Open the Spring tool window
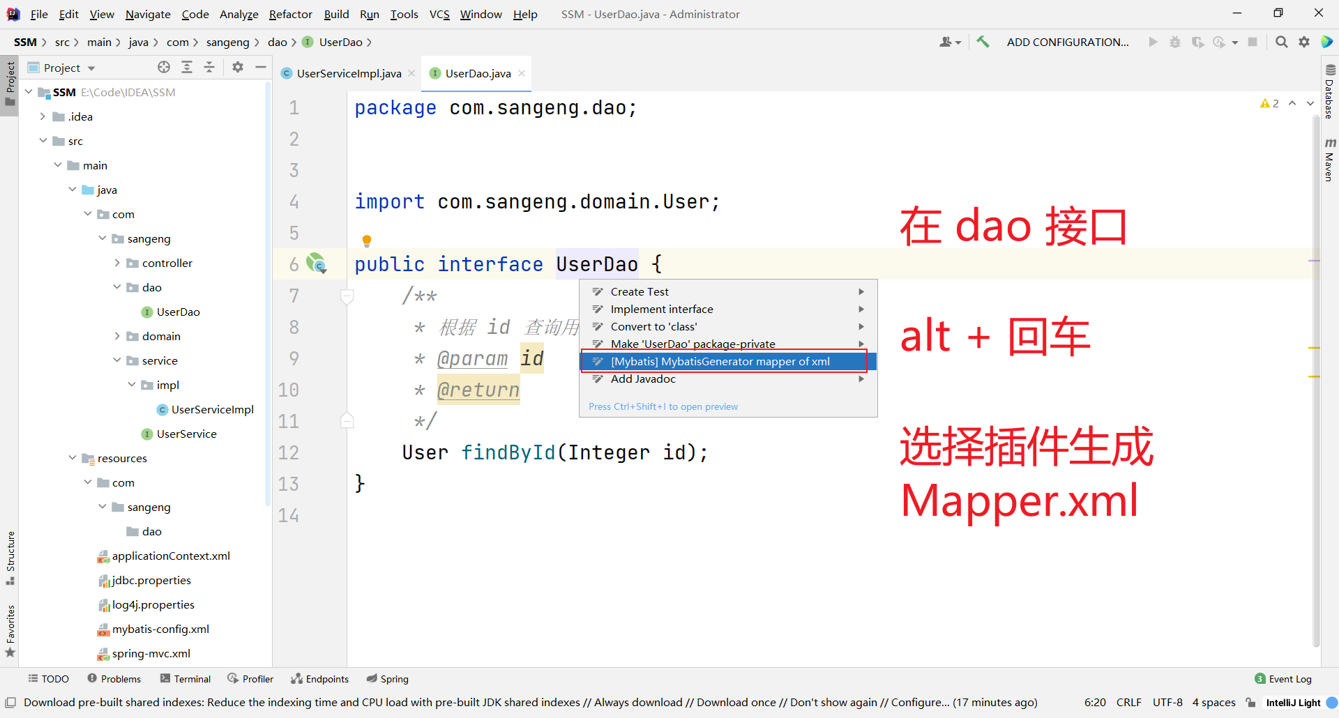1339x718 pixels. tap(388, 679)
